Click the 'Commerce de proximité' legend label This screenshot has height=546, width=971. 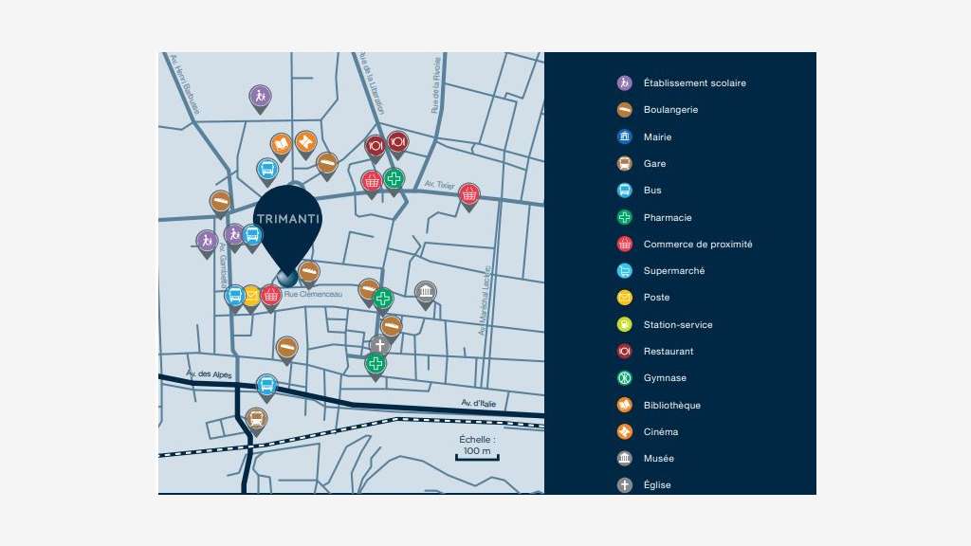point(698,244)
